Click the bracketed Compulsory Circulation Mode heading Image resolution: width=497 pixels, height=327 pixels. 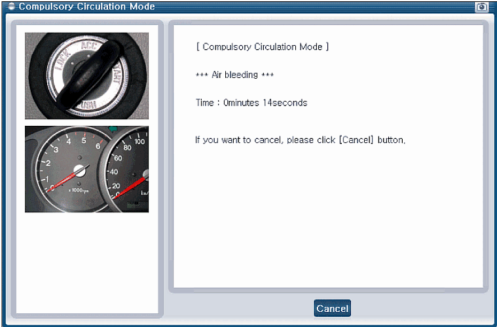[263, 47]
